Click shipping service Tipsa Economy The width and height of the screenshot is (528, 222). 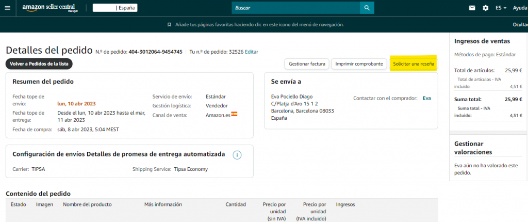coord(191,169)
